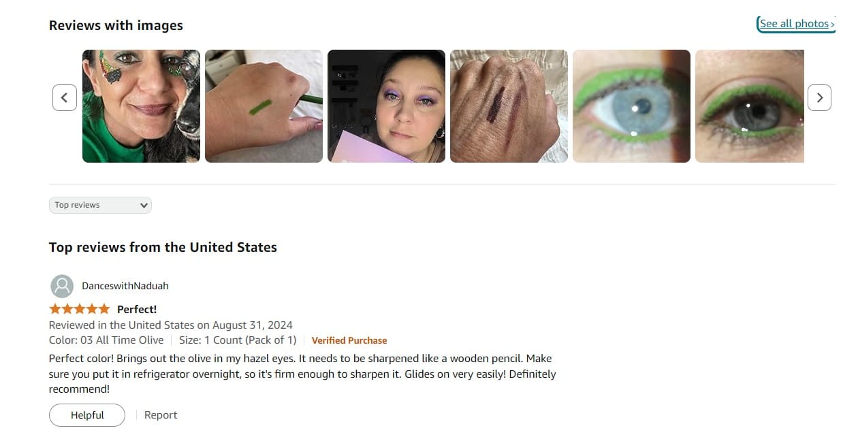Go to previous review images with left arrow
The width and height of the screenshot is (858, 439).
[65, 97]
